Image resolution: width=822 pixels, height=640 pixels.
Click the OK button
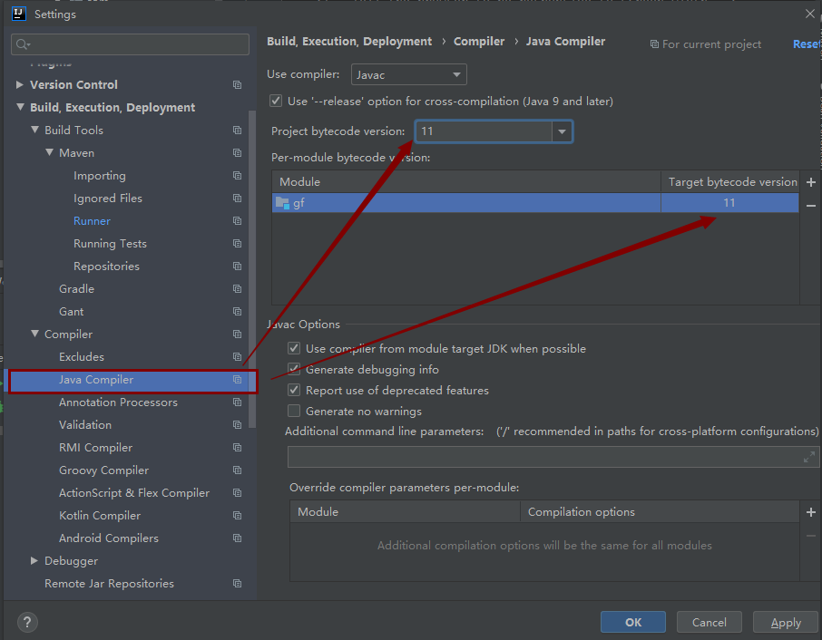coord(632,622)
